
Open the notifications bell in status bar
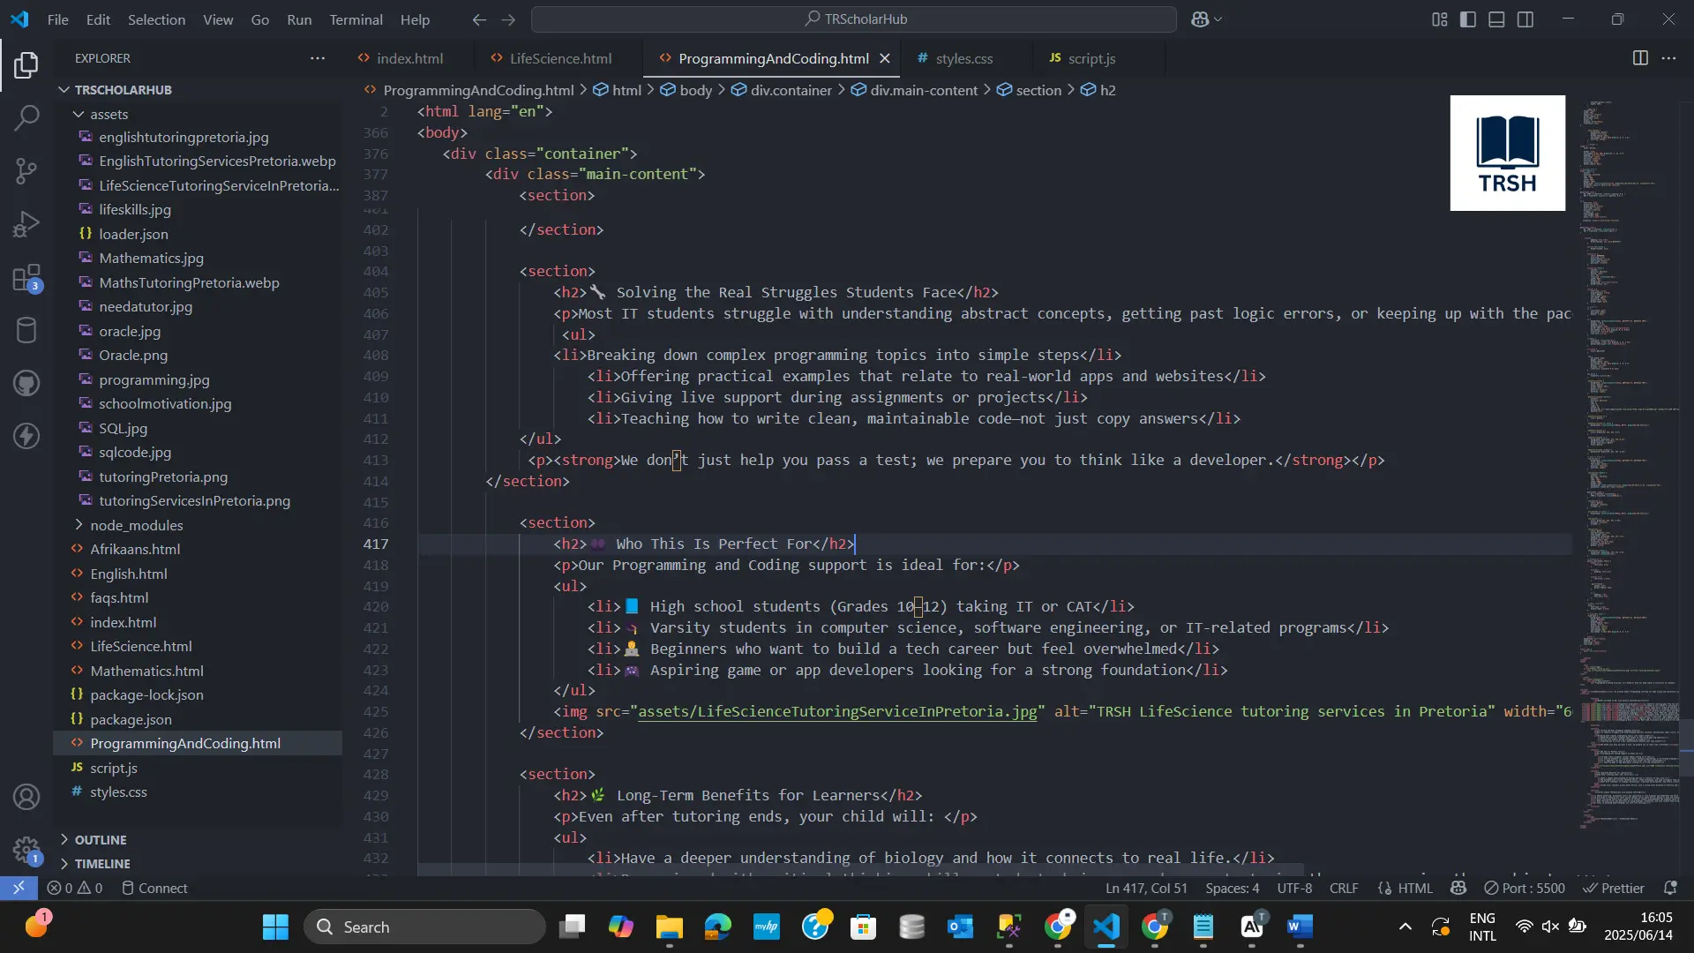click(x=1670, y=888)
